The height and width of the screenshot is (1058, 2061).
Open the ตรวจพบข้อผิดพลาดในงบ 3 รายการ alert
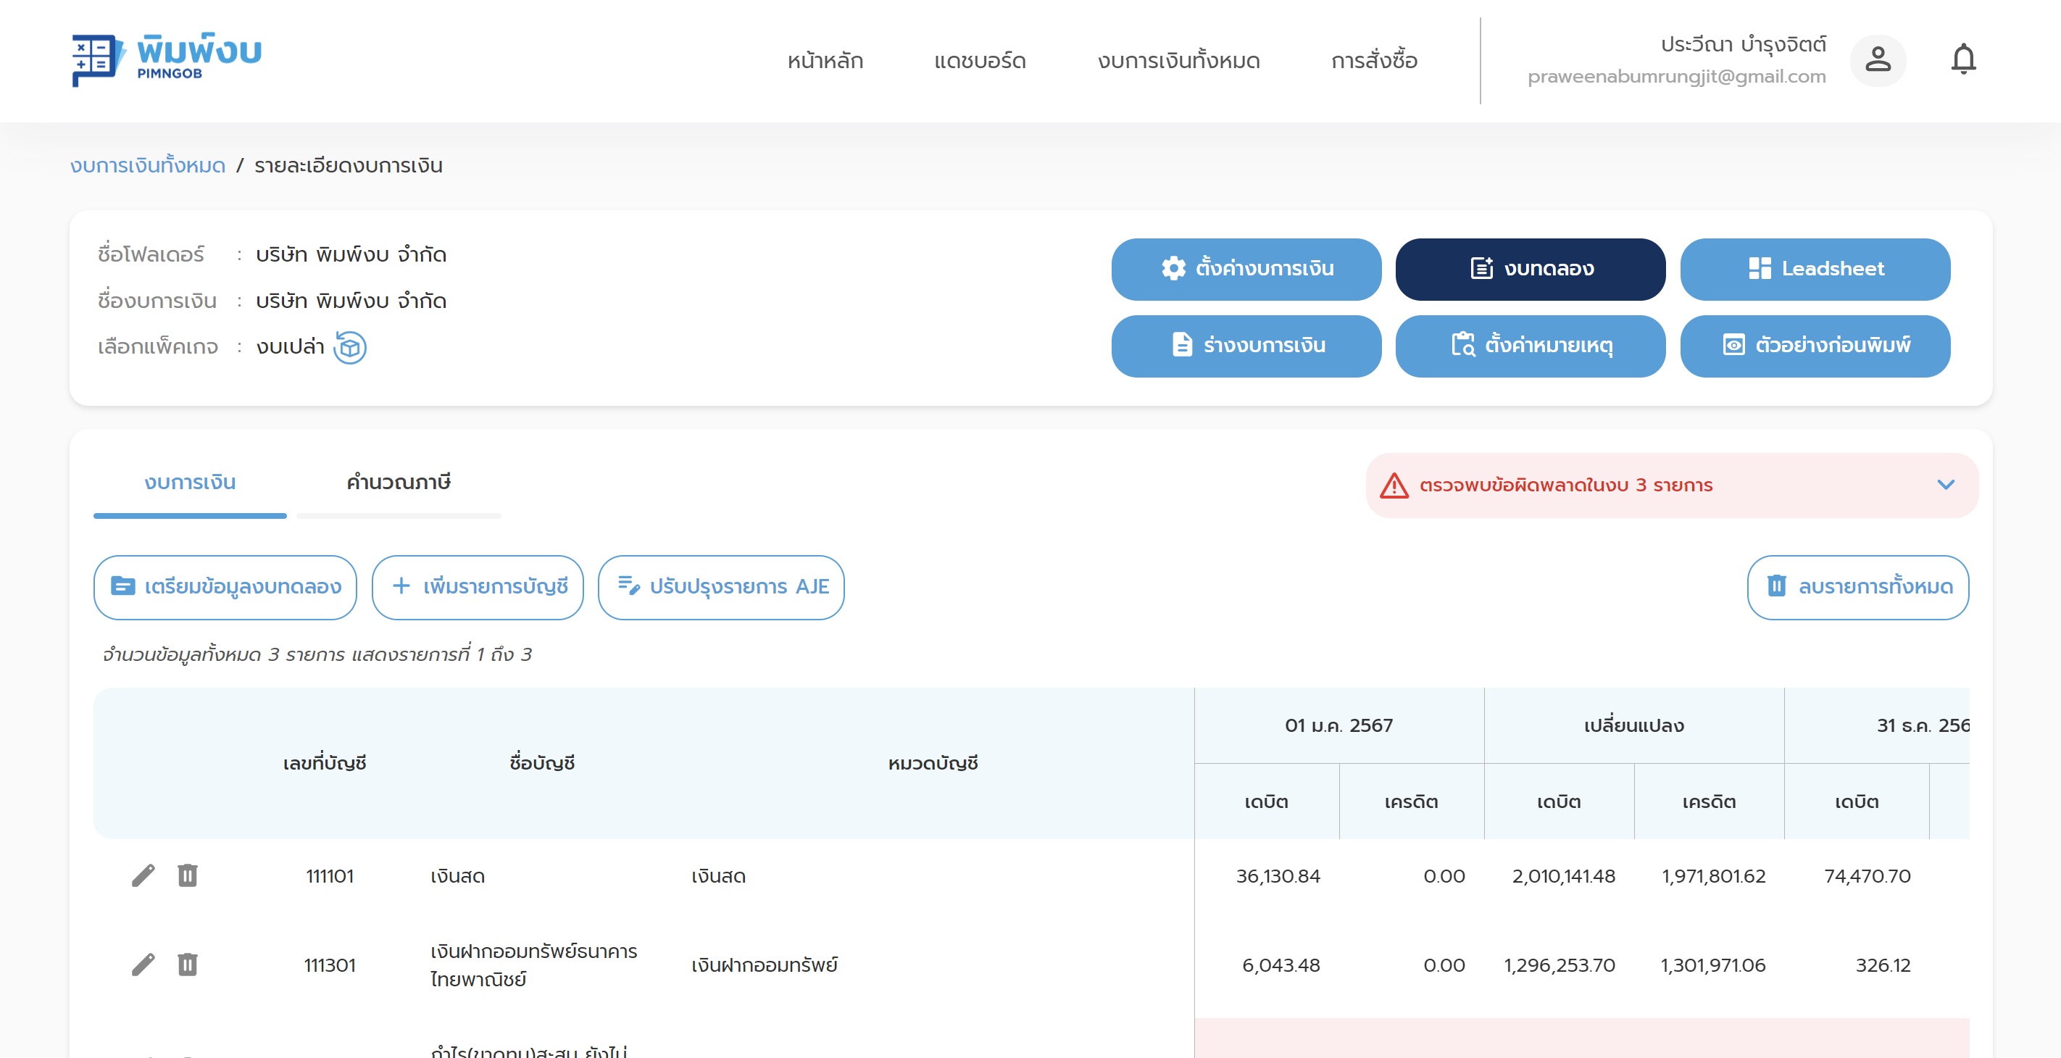click(1565, 485)
